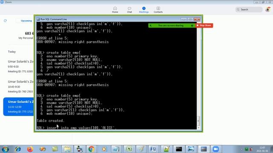273x153 pixels.
Task: Launch Internet Explorer from taskbar
Action: point(18,149)
